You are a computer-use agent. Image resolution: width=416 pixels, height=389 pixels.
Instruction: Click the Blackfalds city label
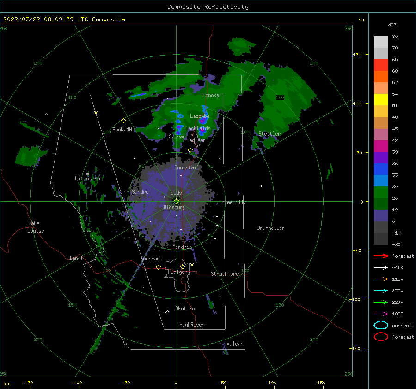pos(196,128)
